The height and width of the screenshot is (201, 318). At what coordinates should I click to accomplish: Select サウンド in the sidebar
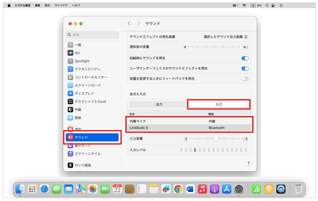point(92,137)
